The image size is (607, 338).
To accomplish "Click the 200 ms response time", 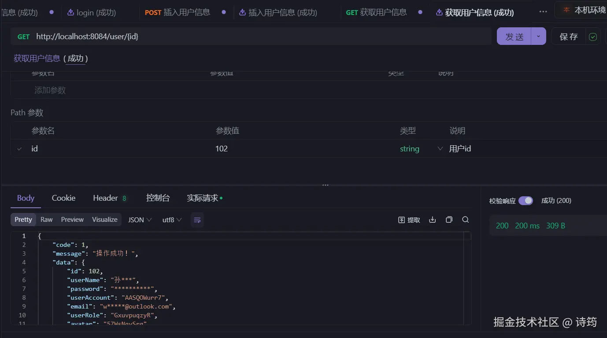I will pos(527,226).
